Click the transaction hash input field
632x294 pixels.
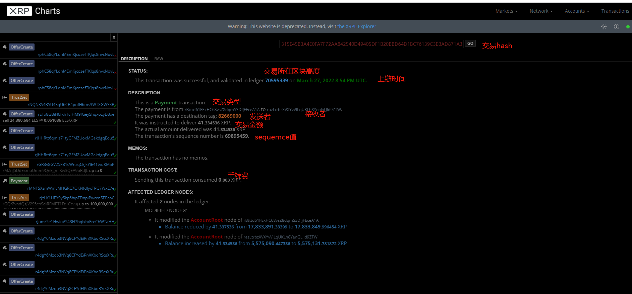[x=371, y=44]
